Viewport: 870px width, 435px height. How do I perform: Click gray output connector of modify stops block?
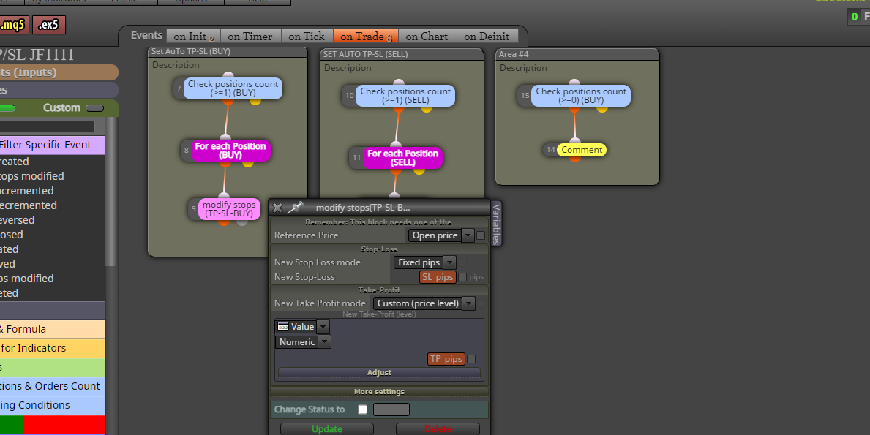[242, 222]
